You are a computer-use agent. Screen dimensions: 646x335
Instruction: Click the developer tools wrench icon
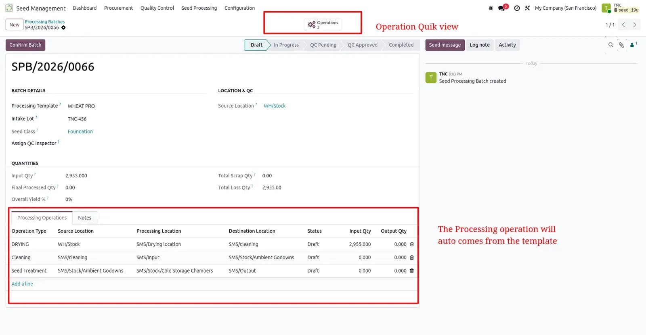527,8
